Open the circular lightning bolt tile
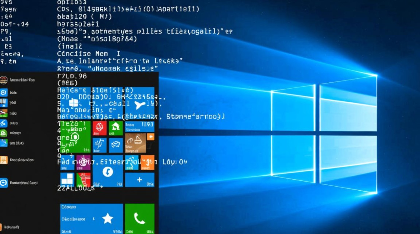The height and width of the screenshot is (234, 420). (107, 171)
